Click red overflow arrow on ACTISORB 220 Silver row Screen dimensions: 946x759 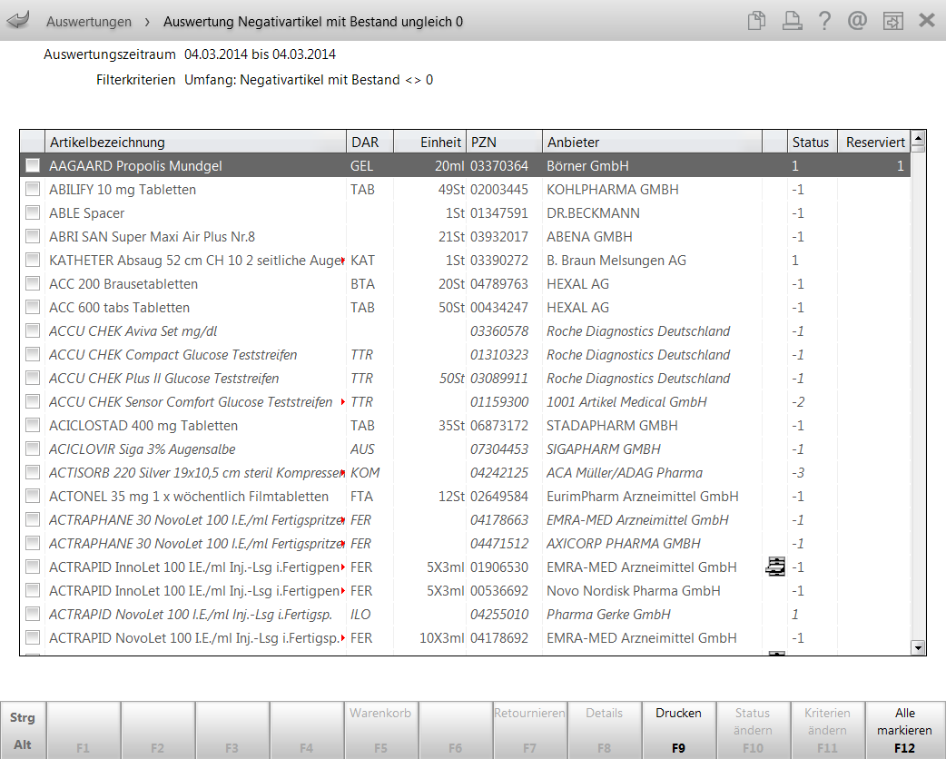tap(343, 473)
